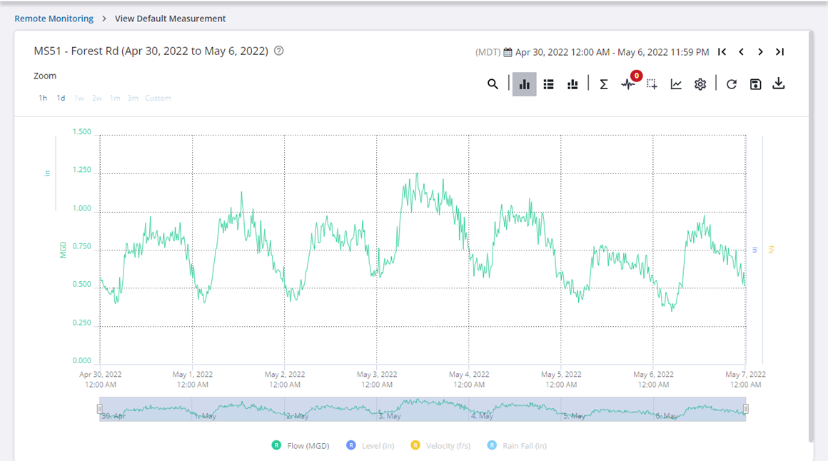Show Velocity (f/s) series in legend
This screenshot has height=461, width=828.
pyautogui.click(x=440, y=445)
